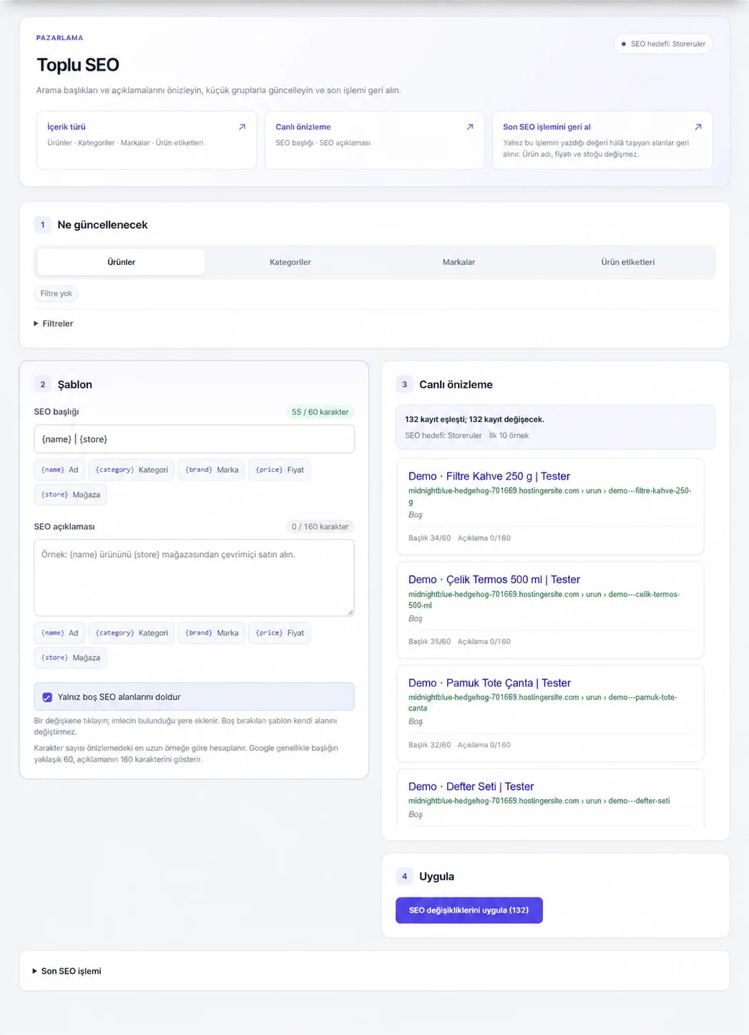Open the Ürün etiketleri tab
This screenshot has width=749, height=1035.
[627, 262]
